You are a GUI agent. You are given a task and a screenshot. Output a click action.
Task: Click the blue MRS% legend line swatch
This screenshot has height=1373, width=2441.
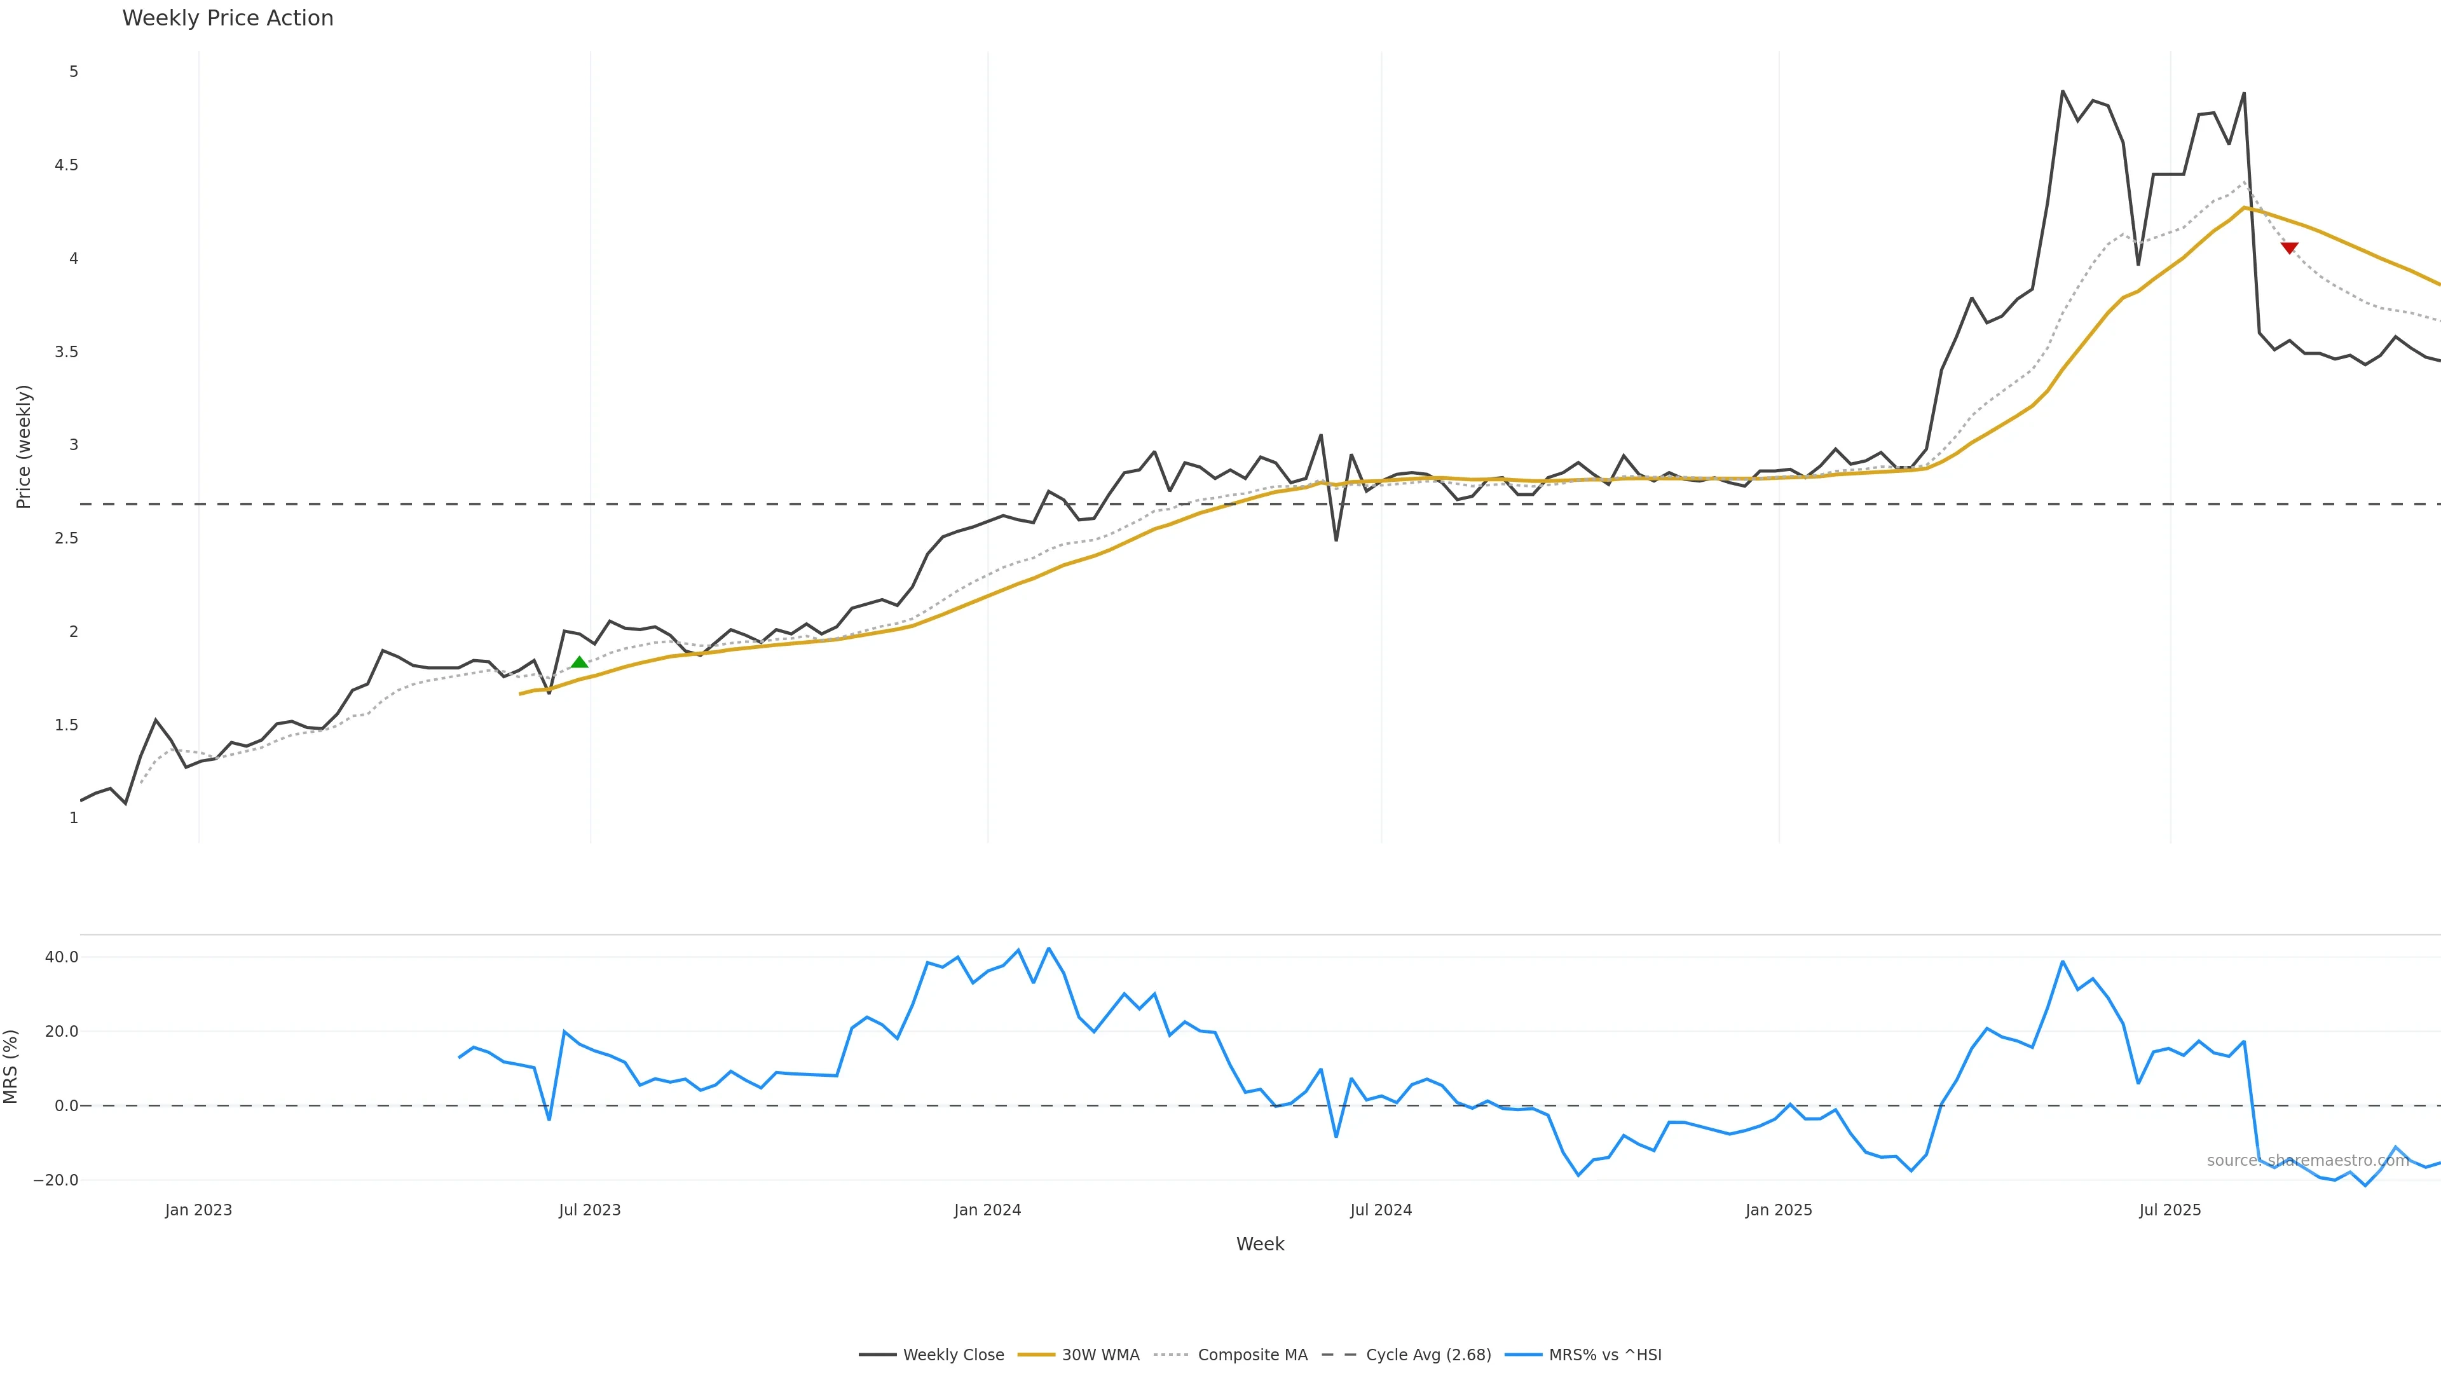click(1523, 1355)
